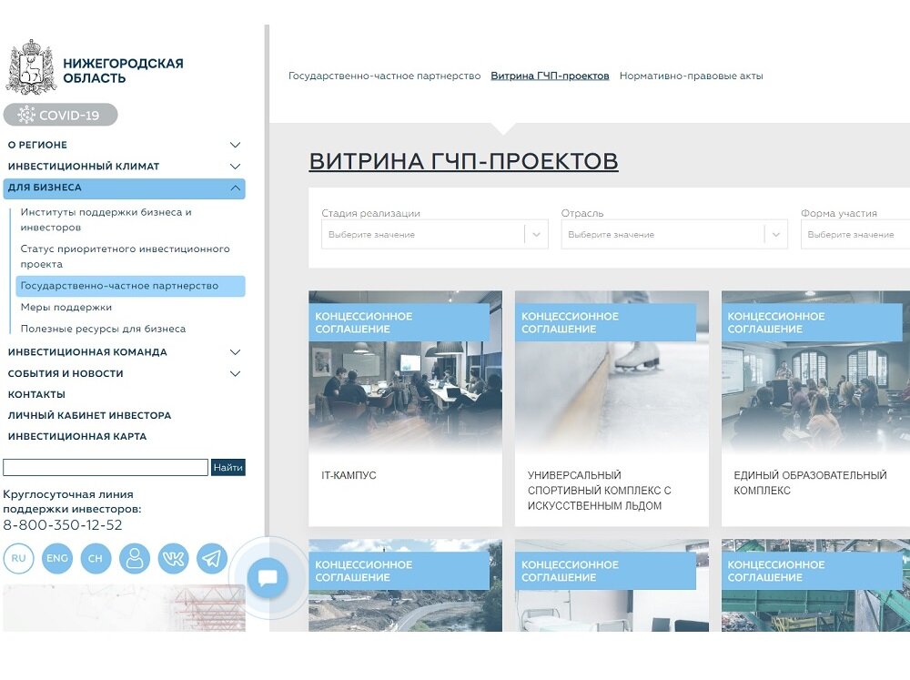Open the Универсальный спортивный комплекс card
The height and width of the screenshot is (680, 910).
(x=612, y=408)
